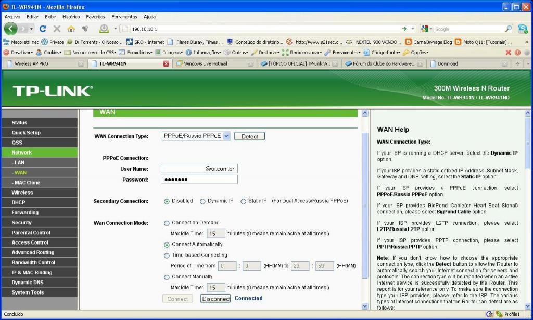This screenshot has height=320, width=533.
Task: Click the Password input field
Action: coord(199,180)
